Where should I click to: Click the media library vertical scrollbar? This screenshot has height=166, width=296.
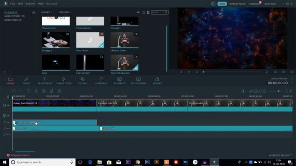[x=166, y=48]
